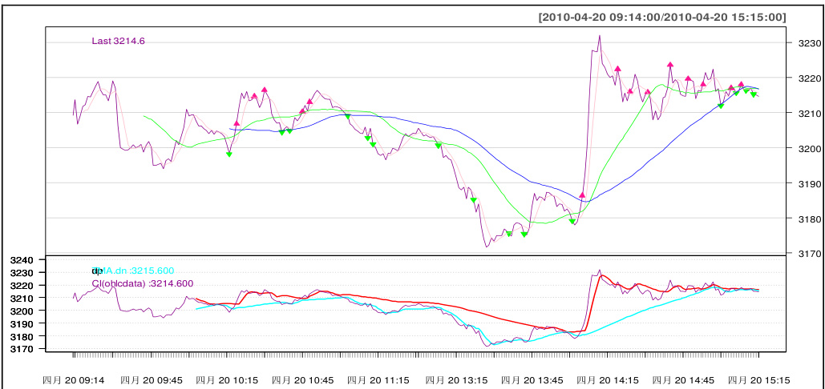
Task: Select the 'Cl(ohlcdata) :3214.600' legend entry
Action: (x=143, y=283)
